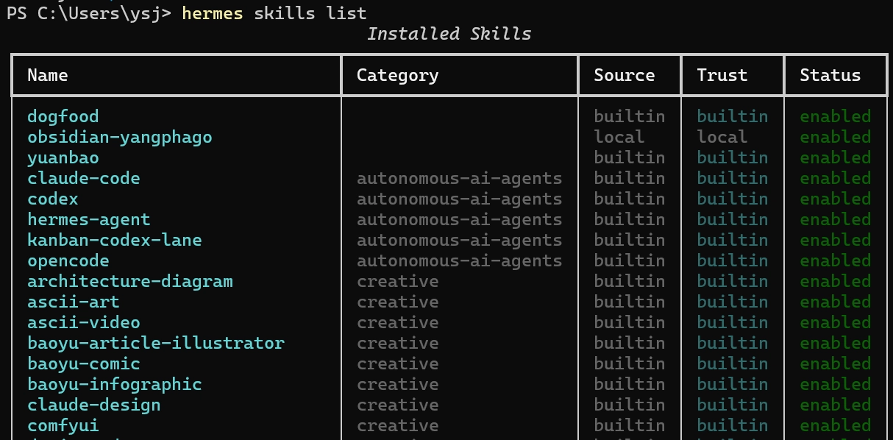Click the category cell of claude-code row

(x=460, y=178)
